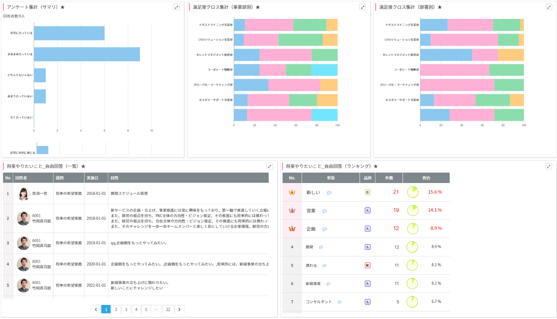The image size is (557, 319).
Task: Click the star beside 満足度クロス集計（部署別）
Action: coord(440,7)
